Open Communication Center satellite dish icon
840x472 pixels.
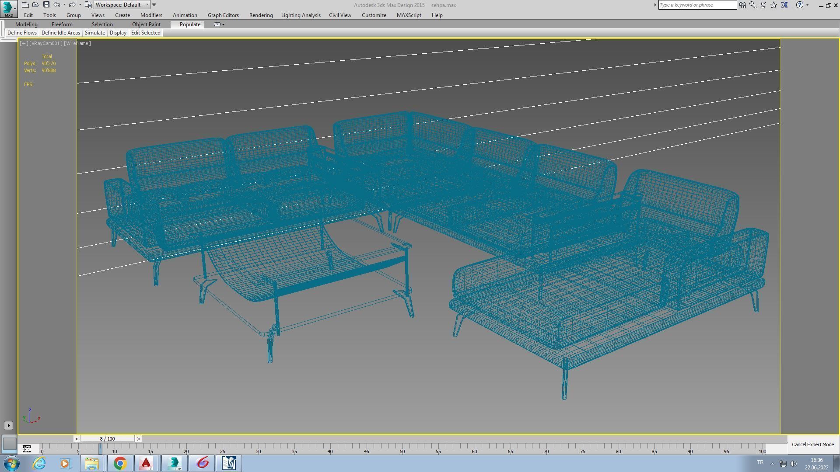click(x=763, y=5)
